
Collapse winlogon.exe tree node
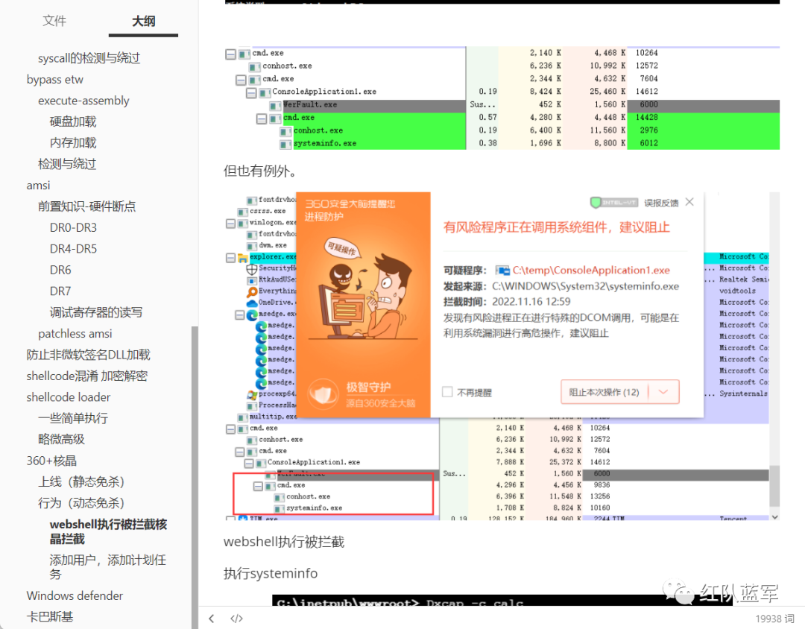[x=230, y=224]
